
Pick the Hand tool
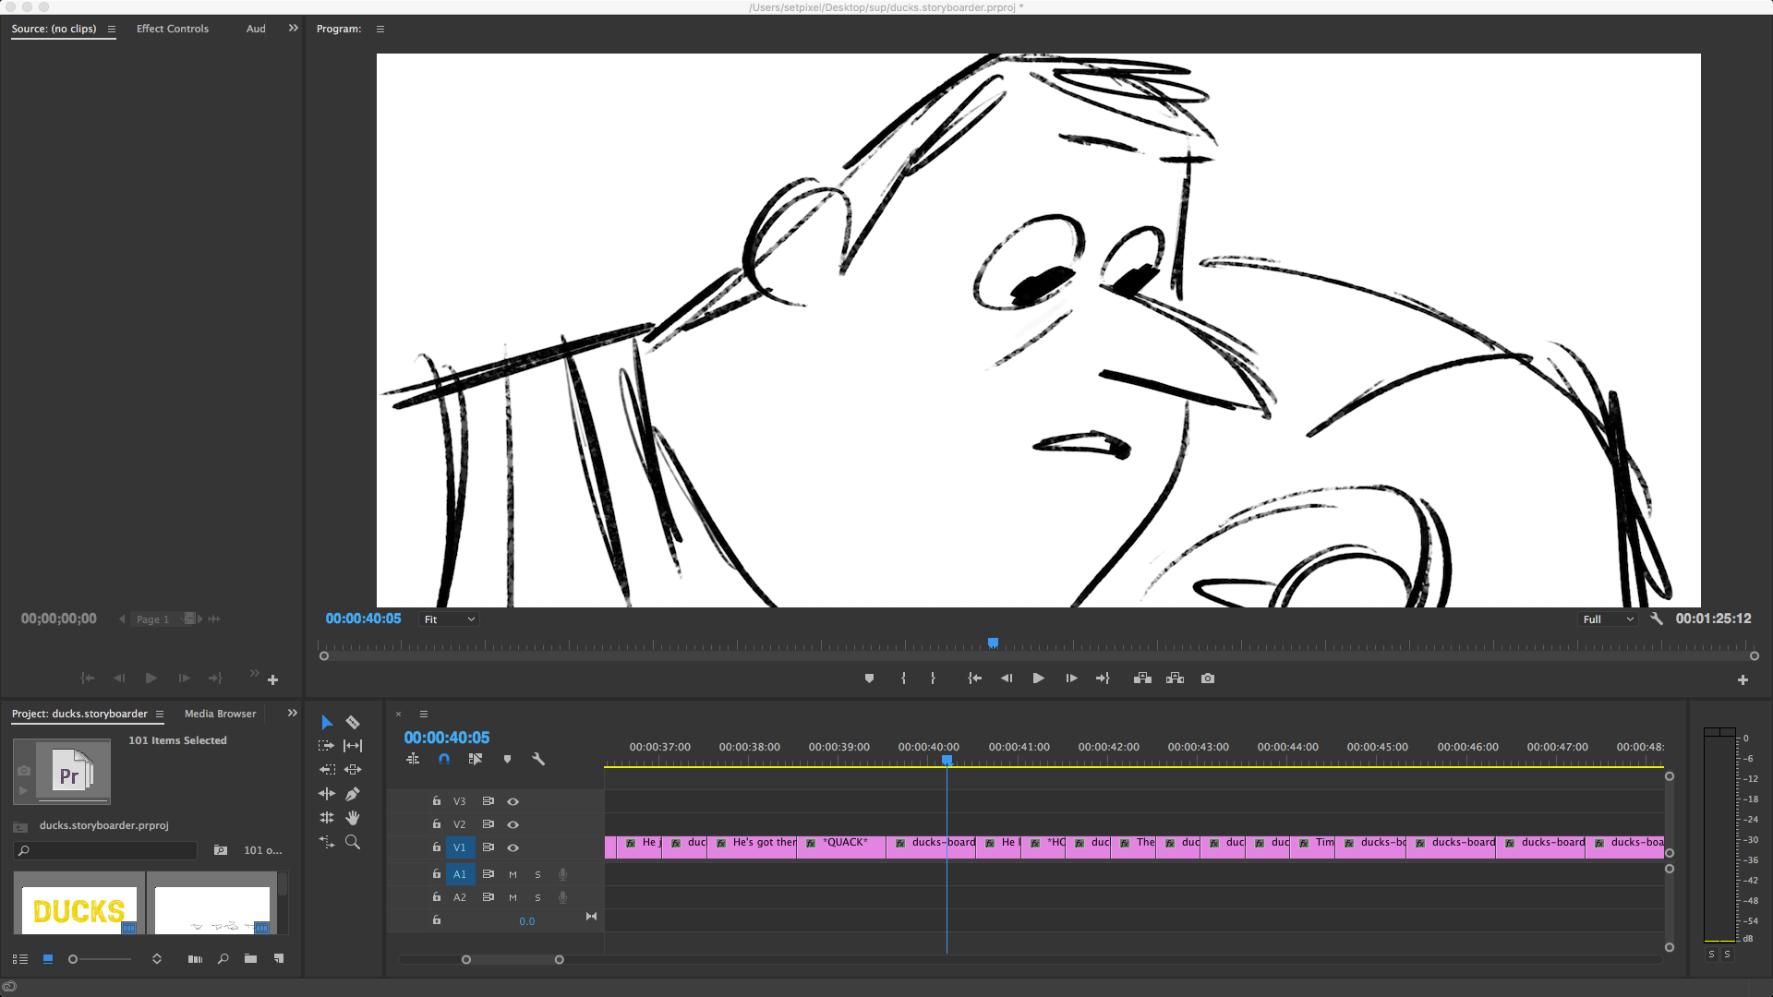pos(353,817)
